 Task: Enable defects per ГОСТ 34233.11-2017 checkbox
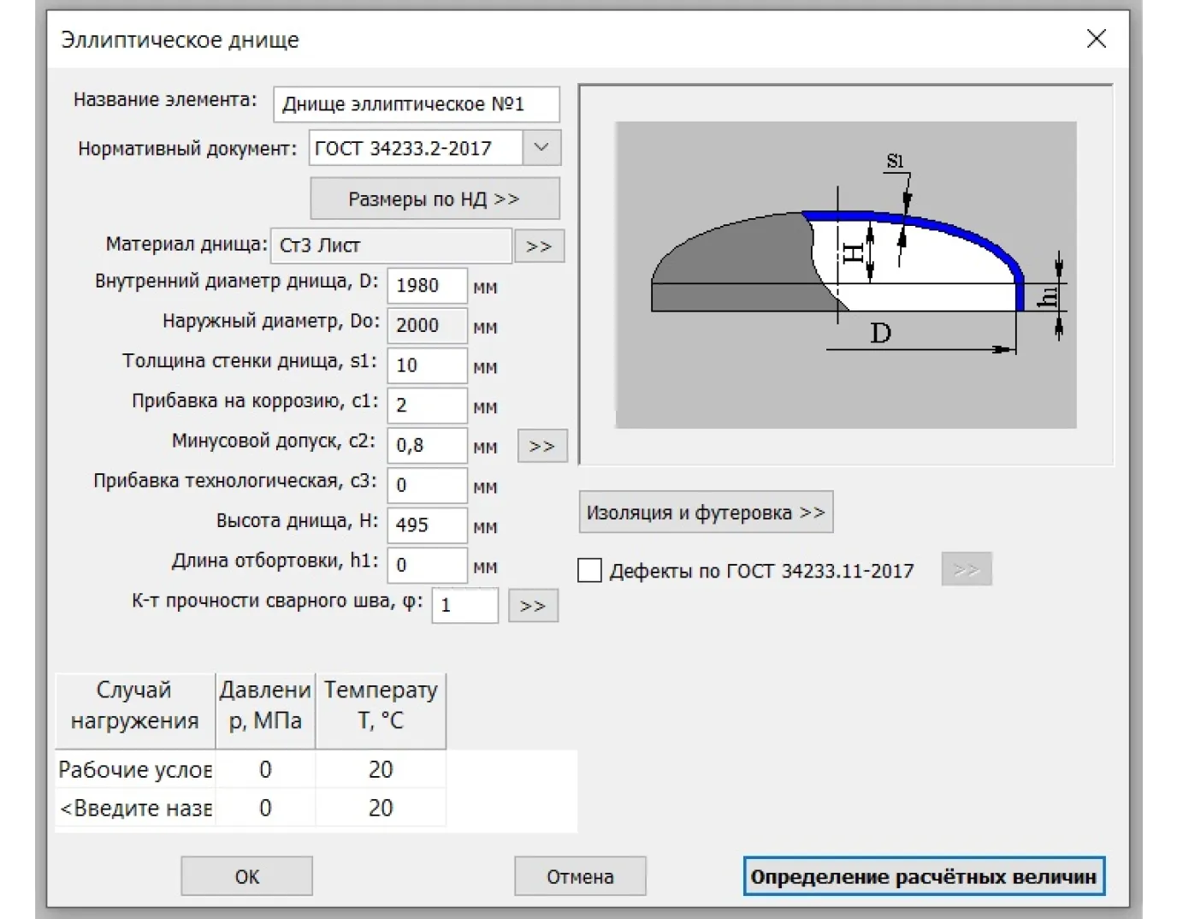click(589, 571)
